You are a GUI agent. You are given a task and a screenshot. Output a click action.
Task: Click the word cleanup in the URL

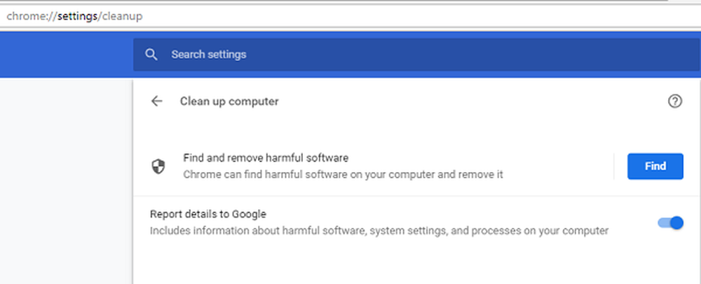click(123, 17)
